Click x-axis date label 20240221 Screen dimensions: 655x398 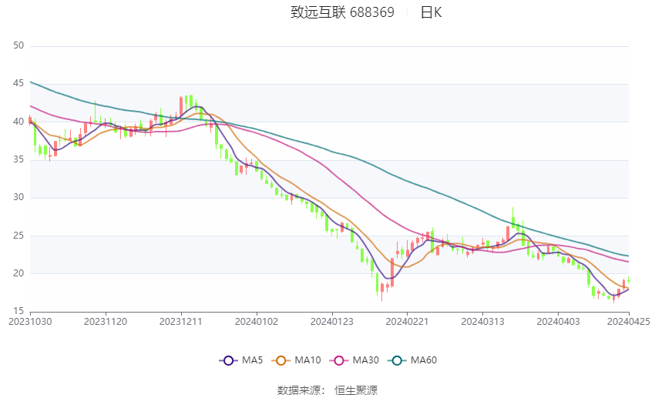coord(408,322)
